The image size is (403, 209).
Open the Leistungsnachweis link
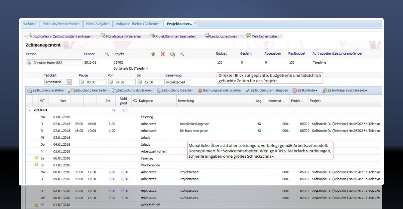223,36
